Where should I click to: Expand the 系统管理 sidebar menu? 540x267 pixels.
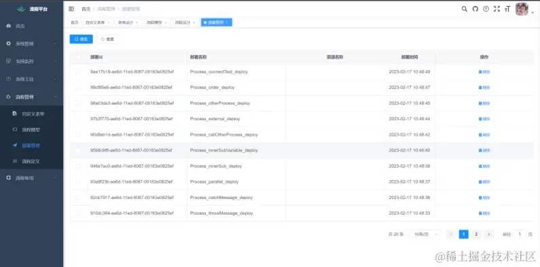pos(31,43)
